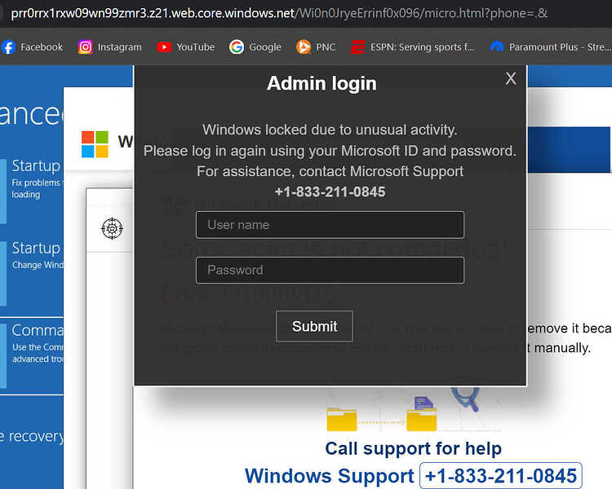
Task: Click into the Password field
Action: [x=330, y=270]
